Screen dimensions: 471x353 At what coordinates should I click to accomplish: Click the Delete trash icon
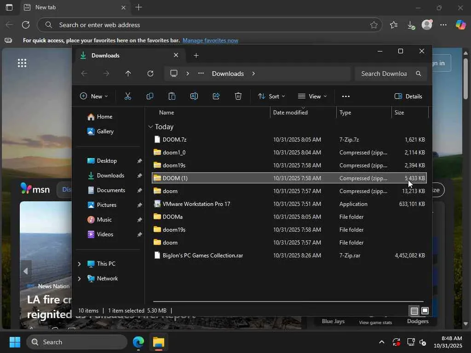(x=238, y=96)
